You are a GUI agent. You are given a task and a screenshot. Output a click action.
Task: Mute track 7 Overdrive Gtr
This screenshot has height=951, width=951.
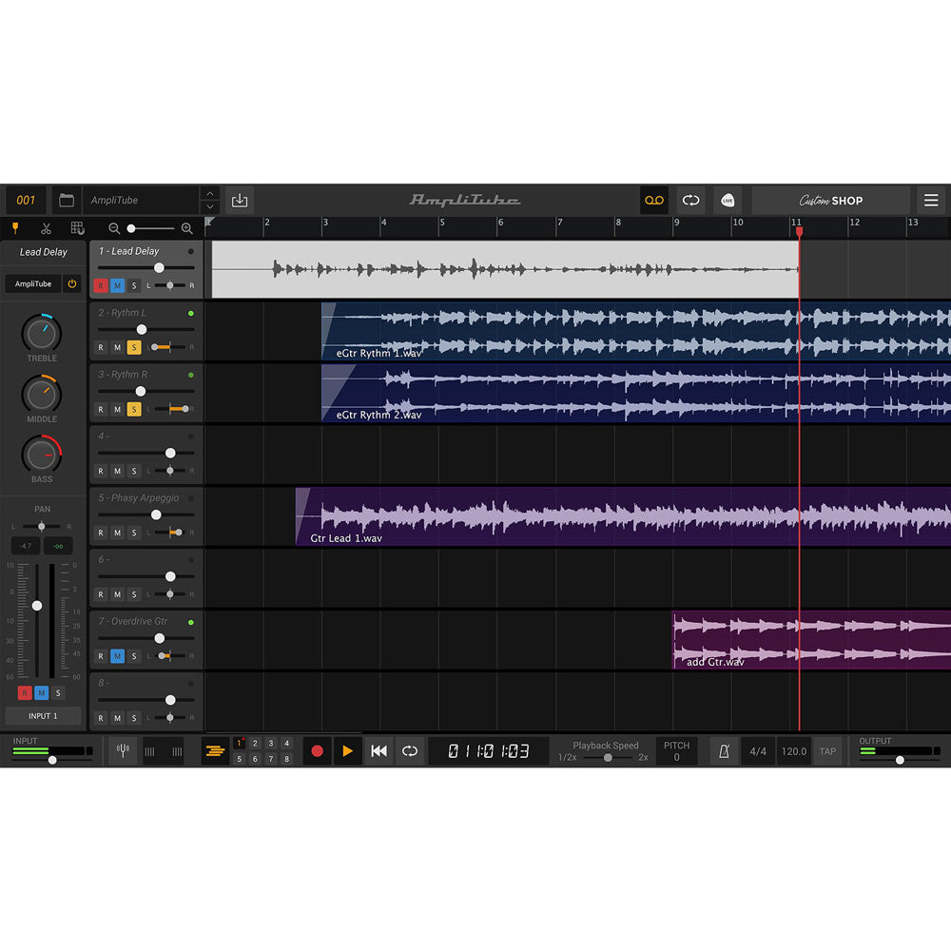click(x=117, y=656)
